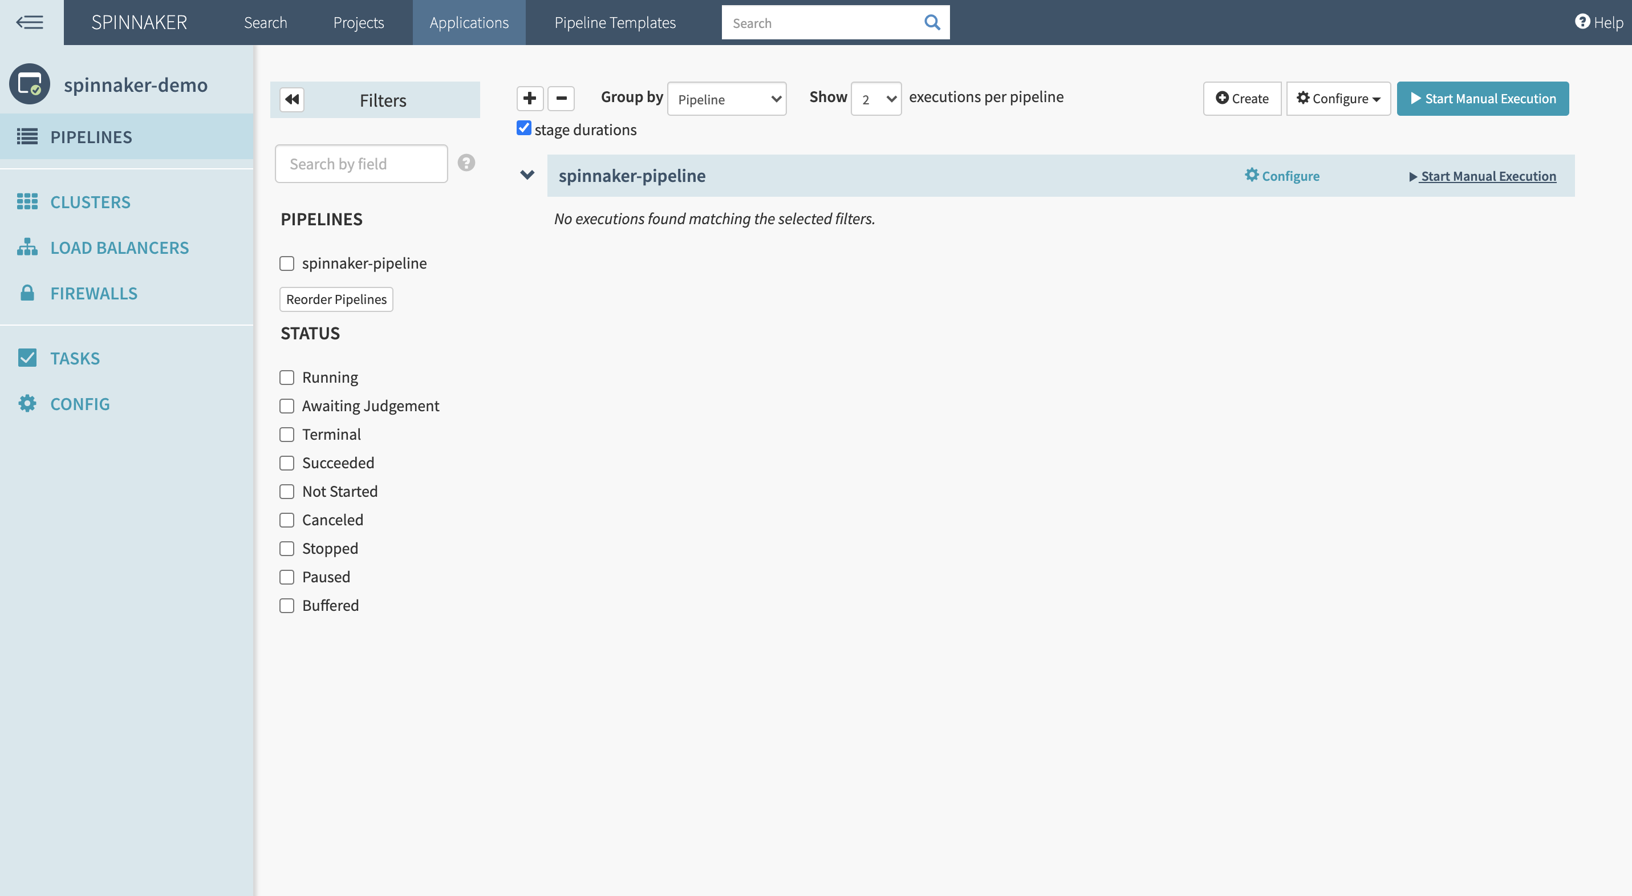Collapse the sidebar with hamburger arrow icon
This screenshot has height=896, width=1632.
30,23
